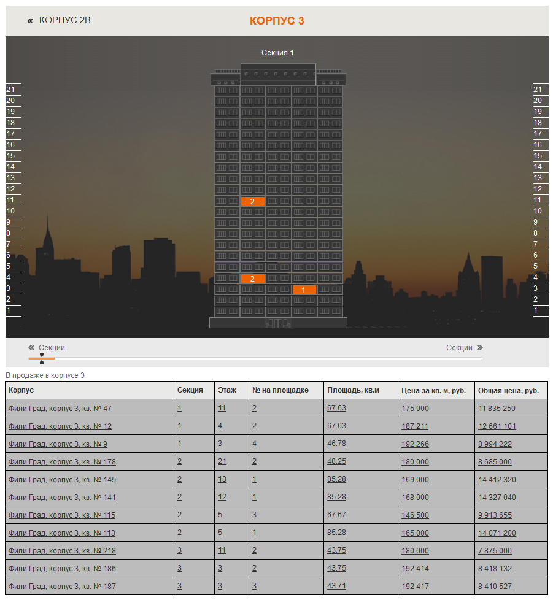553x600 pixels.
Task: Click price per sq. m 192 417
Action: tap(416, 587)
